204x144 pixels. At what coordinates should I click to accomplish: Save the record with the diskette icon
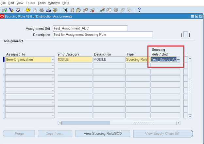pos(28,10)
